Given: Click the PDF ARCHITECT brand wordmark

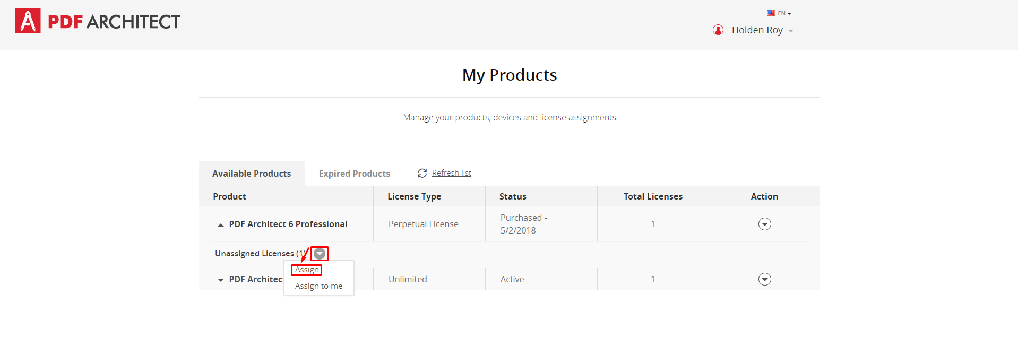Looking at the screenshot, I should (x=114, y=22).
